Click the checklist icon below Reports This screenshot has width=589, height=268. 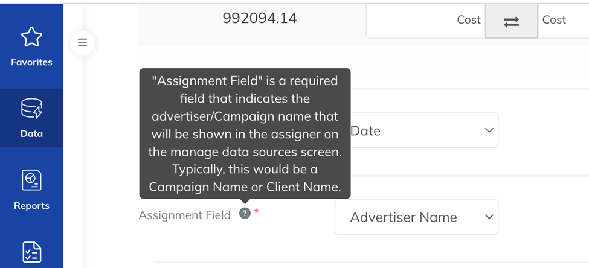(31, 252)
